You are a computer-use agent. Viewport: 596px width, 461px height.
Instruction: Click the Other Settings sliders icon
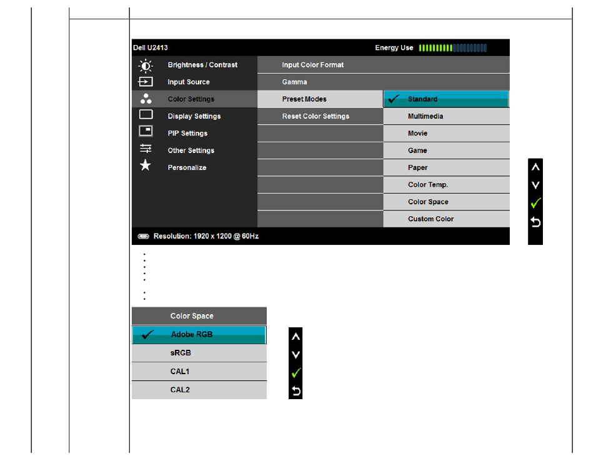pos(146,148)
